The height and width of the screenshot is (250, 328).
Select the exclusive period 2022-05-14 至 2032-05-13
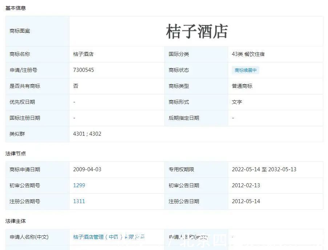[264, 169]
